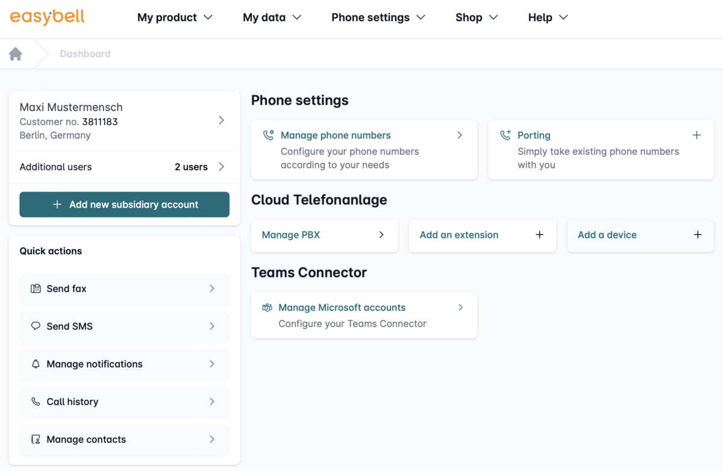Expand the My data dropdown arrow
The height and width of the screenshot is (471, 723).
coord(296,17)
